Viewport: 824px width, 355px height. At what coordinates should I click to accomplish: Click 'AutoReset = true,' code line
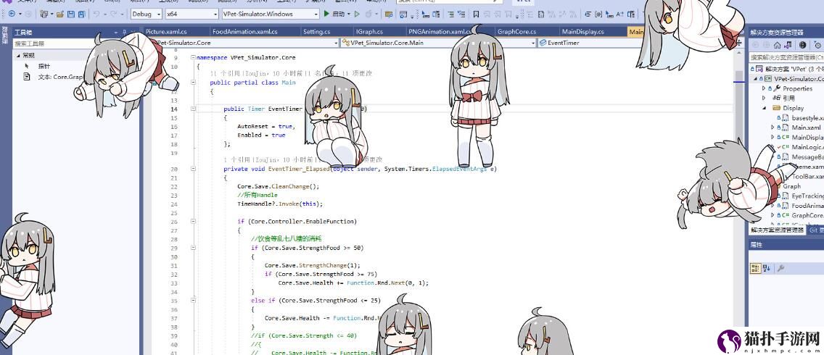click(266, 127)
